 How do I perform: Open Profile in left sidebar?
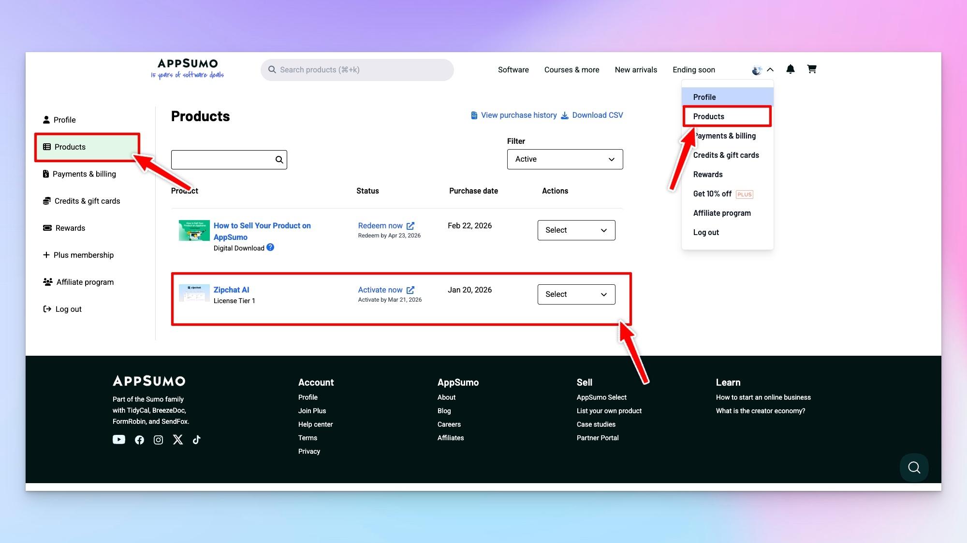(59, 120)
